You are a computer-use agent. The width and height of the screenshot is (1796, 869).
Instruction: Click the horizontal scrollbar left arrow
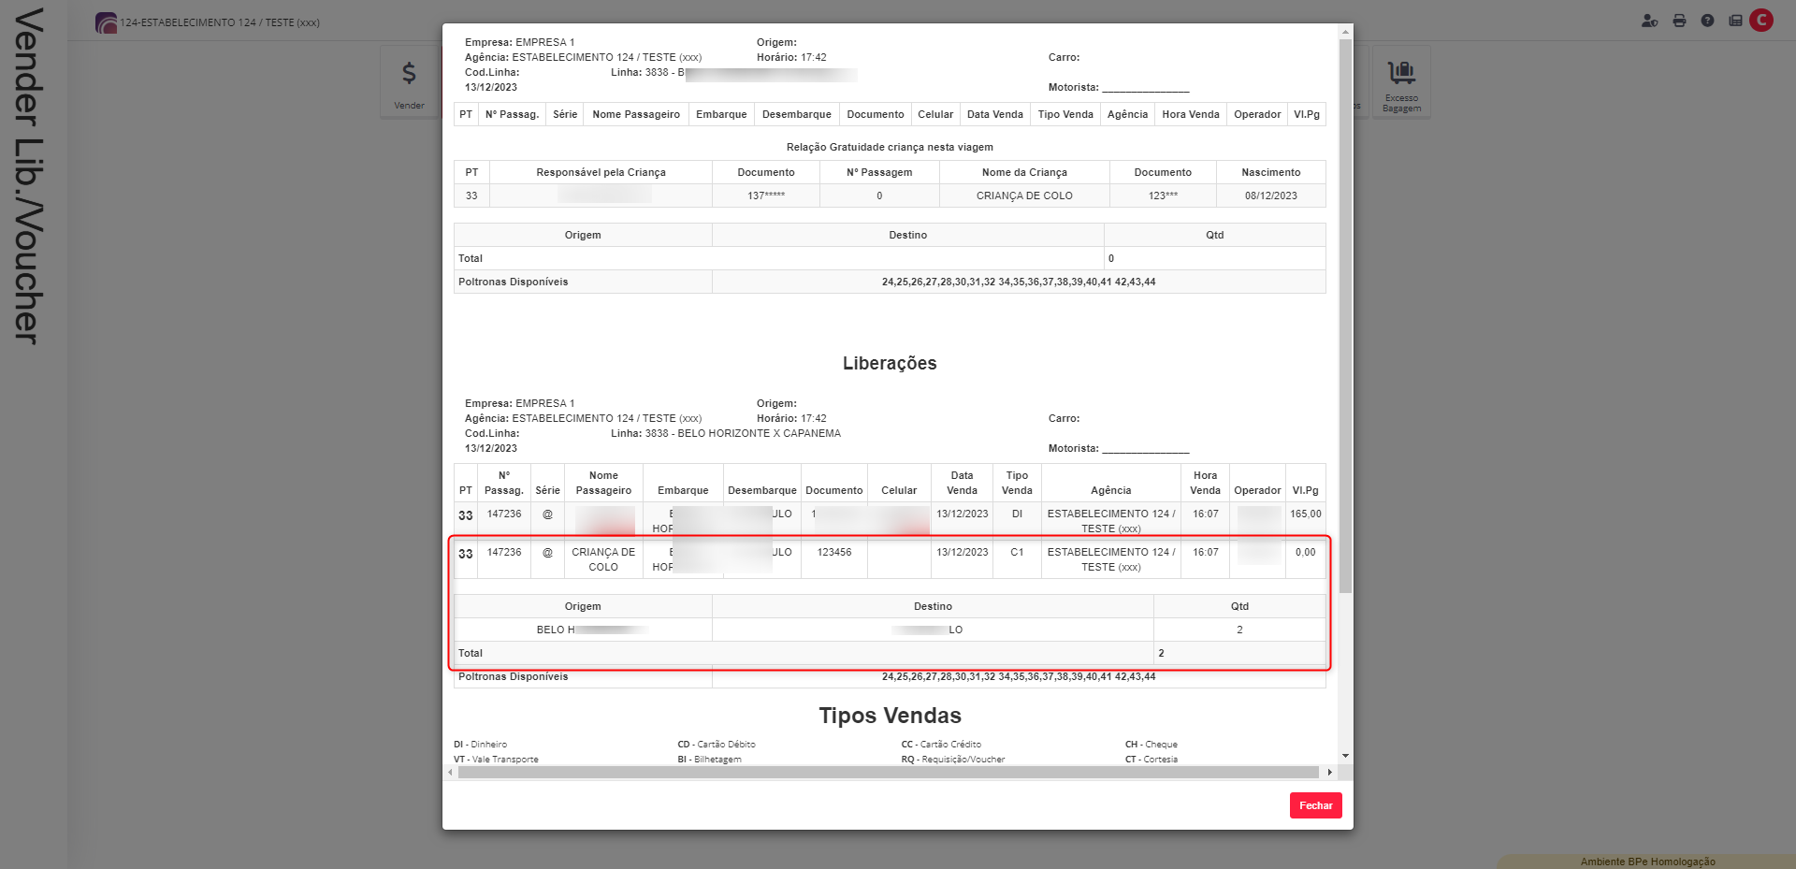click(450, 773)
